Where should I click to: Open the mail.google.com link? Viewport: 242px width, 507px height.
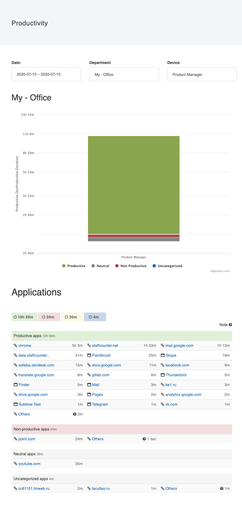pos(180,346)
